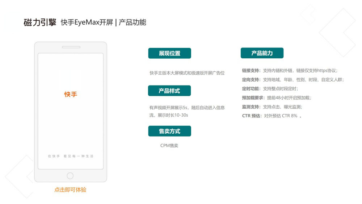362x204 pixels.
Task: Click the orange 快手 logo on phone screen
Action: click(71, 94)
